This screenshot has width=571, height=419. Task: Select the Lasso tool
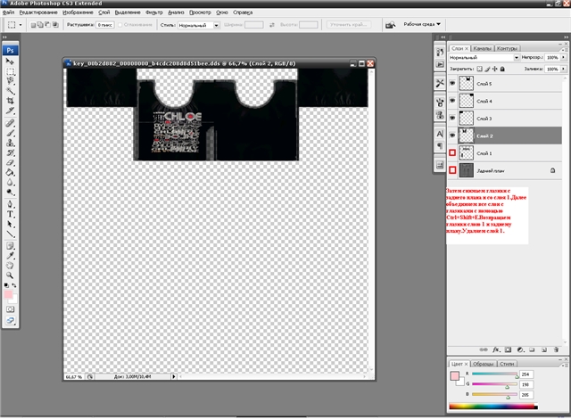click(x=10, y=81)
